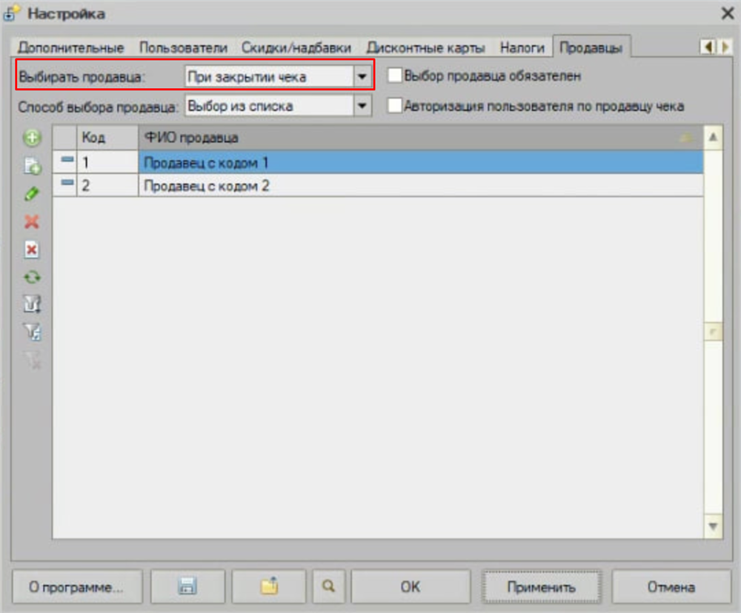
Task: Click the filter funnel icon
Action: click(x=32, y=305)
